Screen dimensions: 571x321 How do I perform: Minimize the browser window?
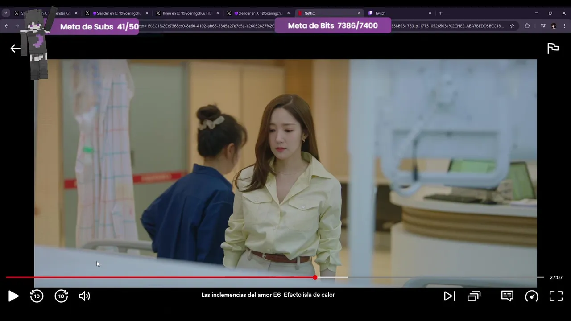pos(537,13)
